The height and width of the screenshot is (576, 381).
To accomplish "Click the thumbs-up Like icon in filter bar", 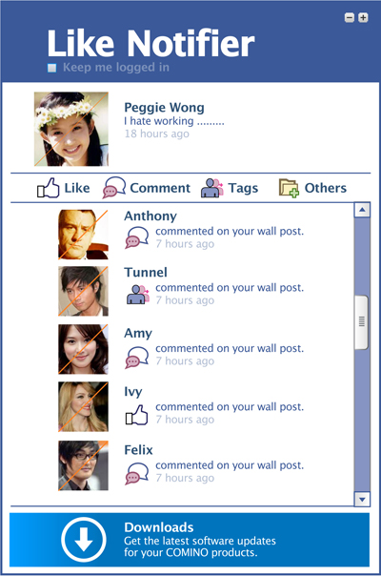I will point(48,188).
